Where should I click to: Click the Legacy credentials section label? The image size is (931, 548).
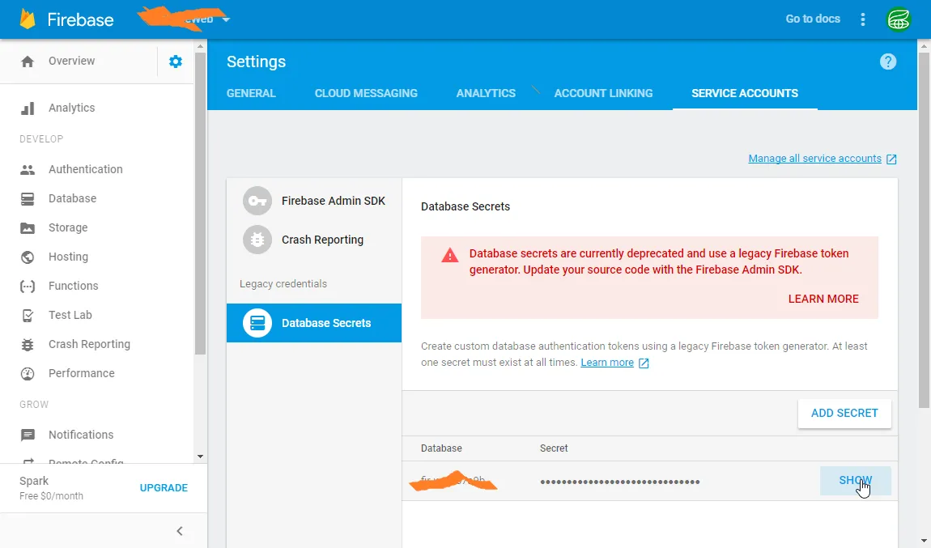coord(283,284)
